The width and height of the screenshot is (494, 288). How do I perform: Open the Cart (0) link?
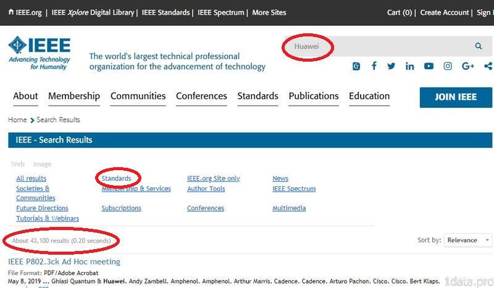[x=400, y=12]
